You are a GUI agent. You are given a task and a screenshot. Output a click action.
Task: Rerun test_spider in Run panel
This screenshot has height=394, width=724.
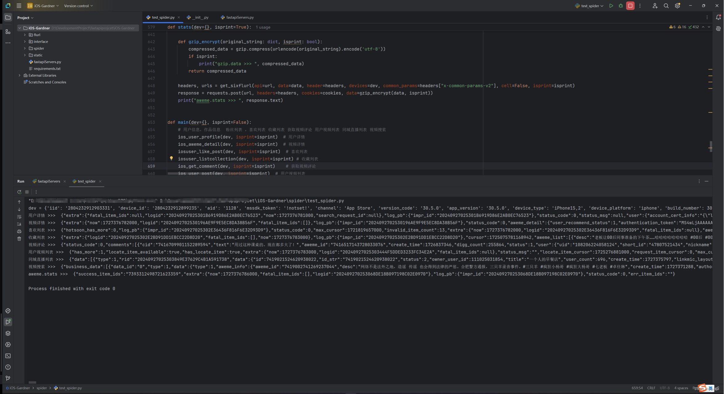(x=19, y=192)
